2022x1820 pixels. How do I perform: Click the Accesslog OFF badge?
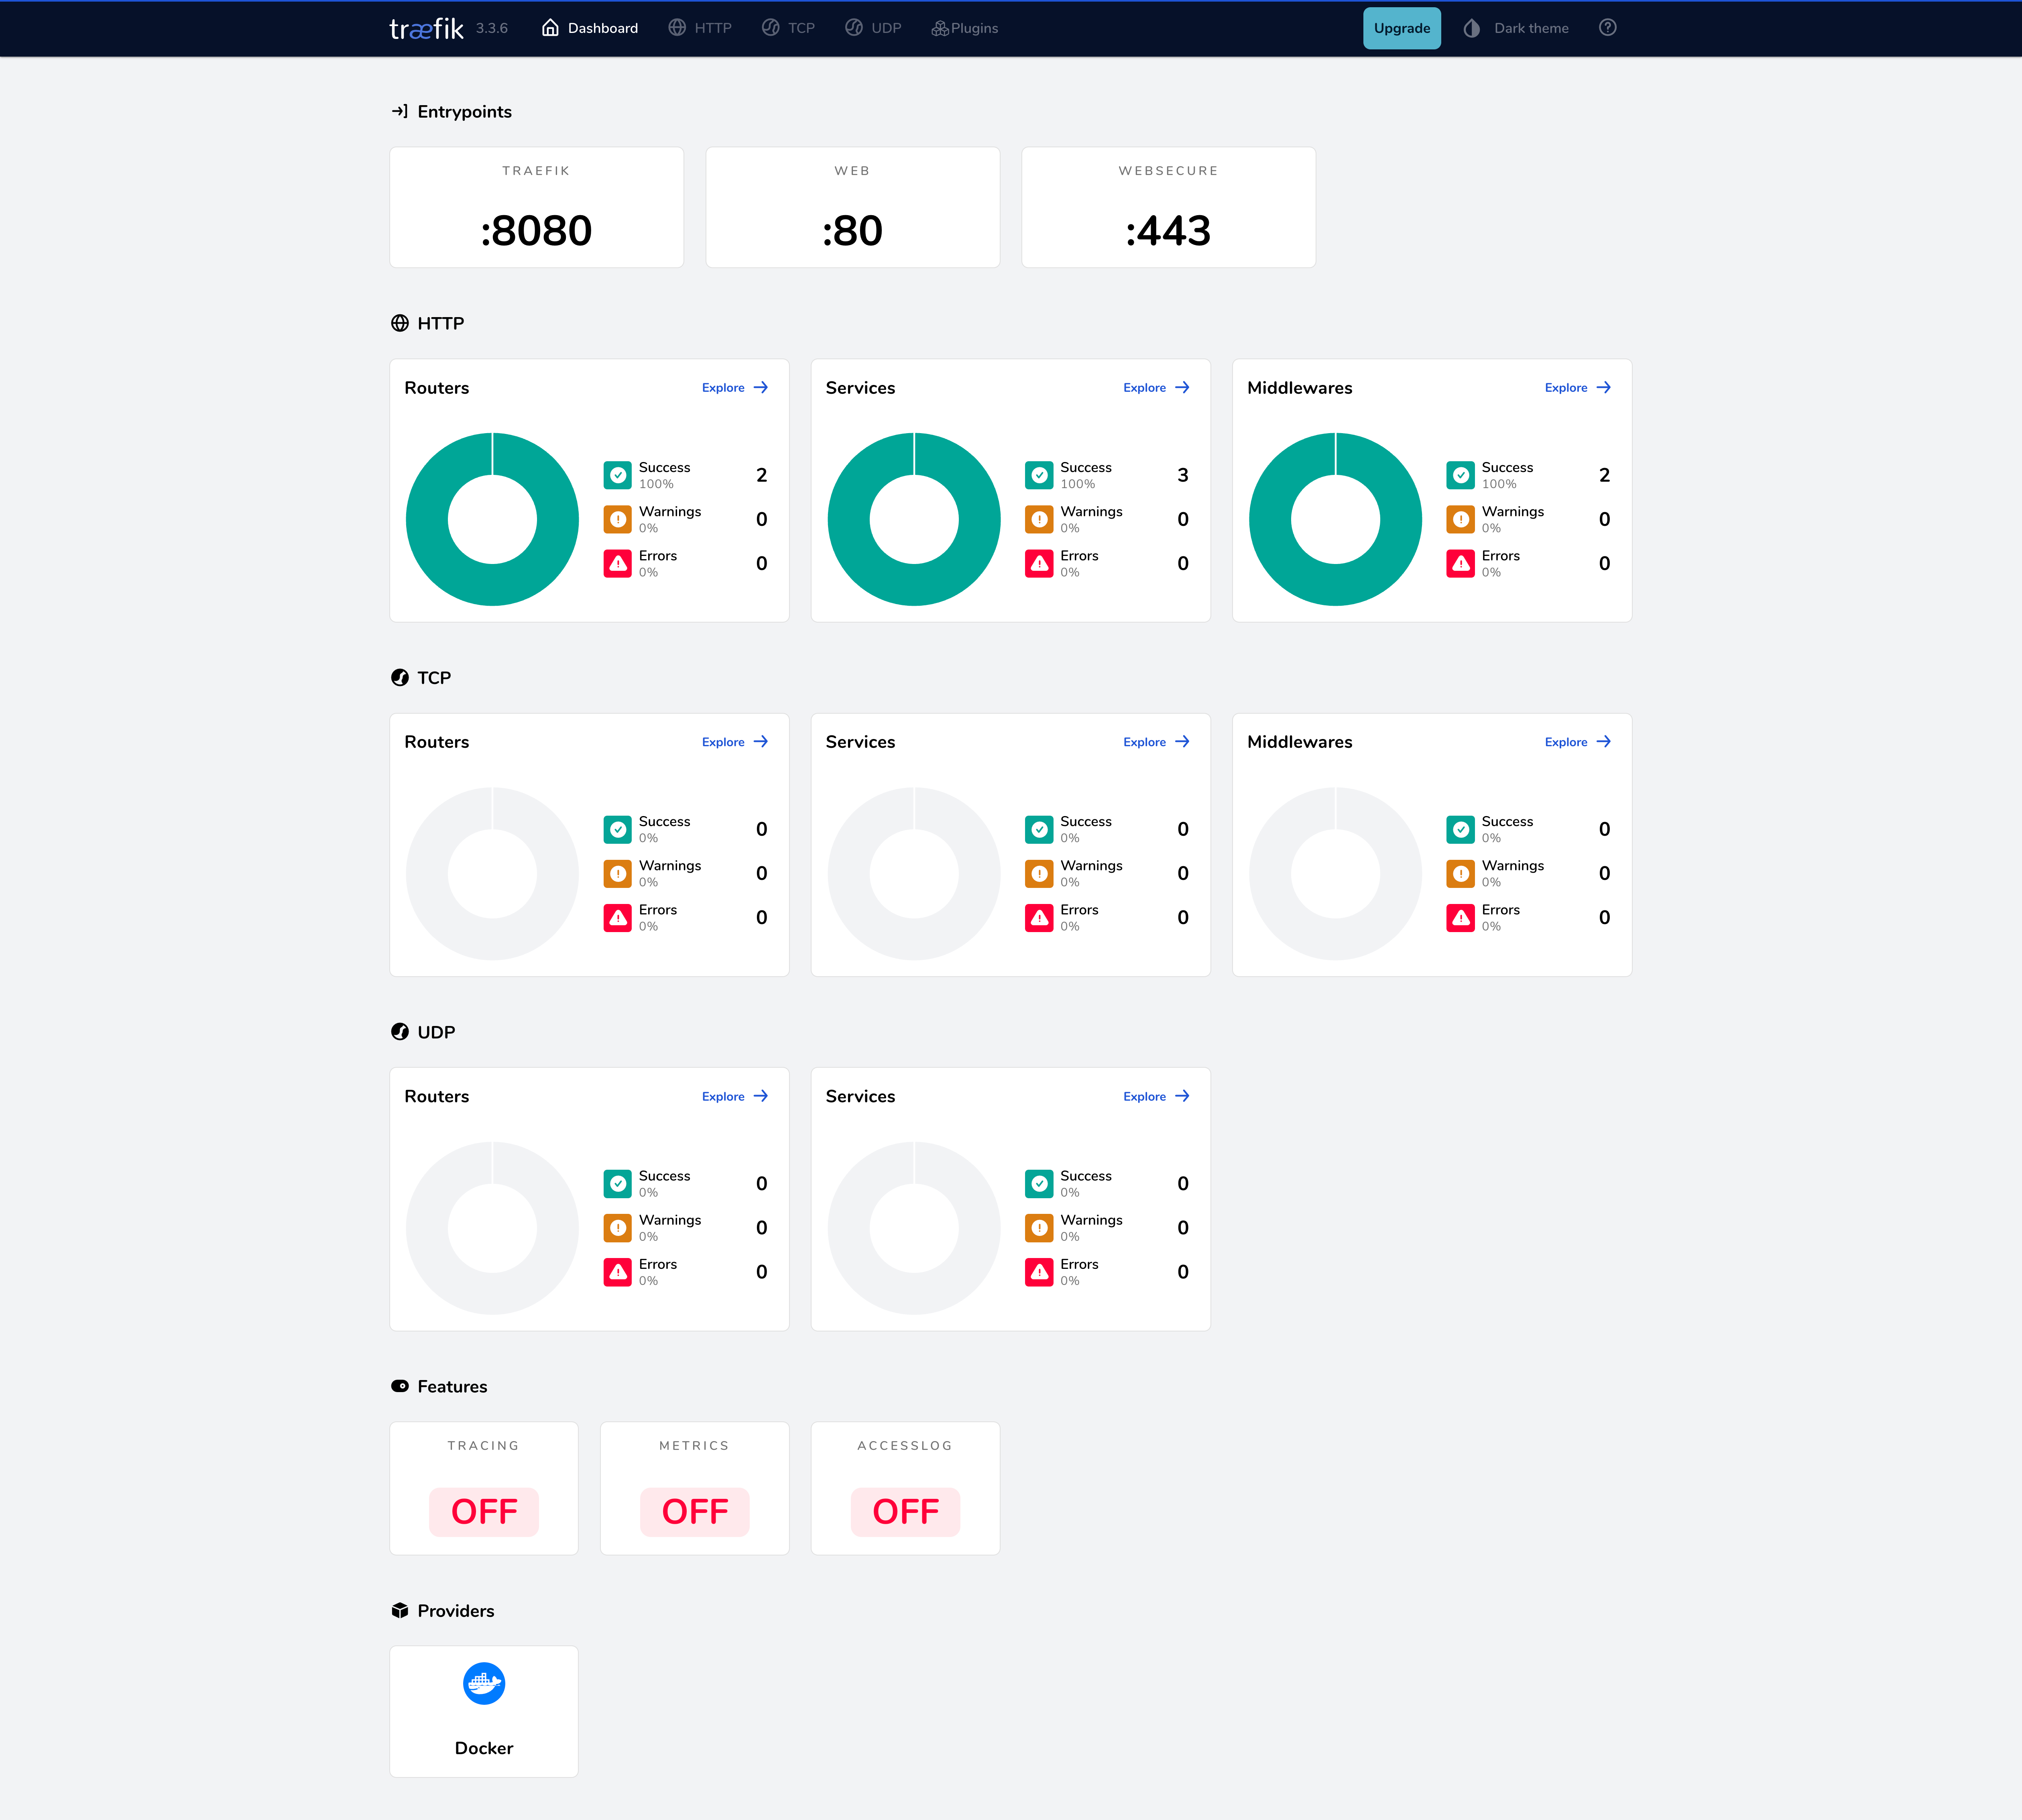tap(905, 1511)
